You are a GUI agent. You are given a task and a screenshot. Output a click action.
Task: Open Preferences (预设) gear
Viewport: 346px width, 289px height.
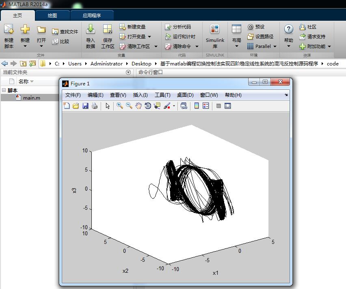(x=256, y=27)
